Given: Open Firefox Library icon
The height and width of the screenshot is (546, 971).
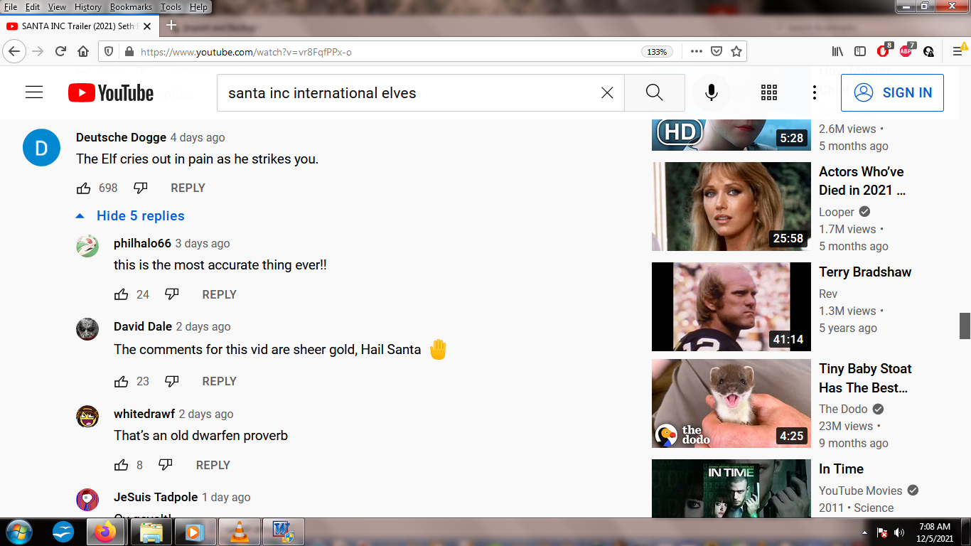Looking at the screenshot, I should click(838, 51).
